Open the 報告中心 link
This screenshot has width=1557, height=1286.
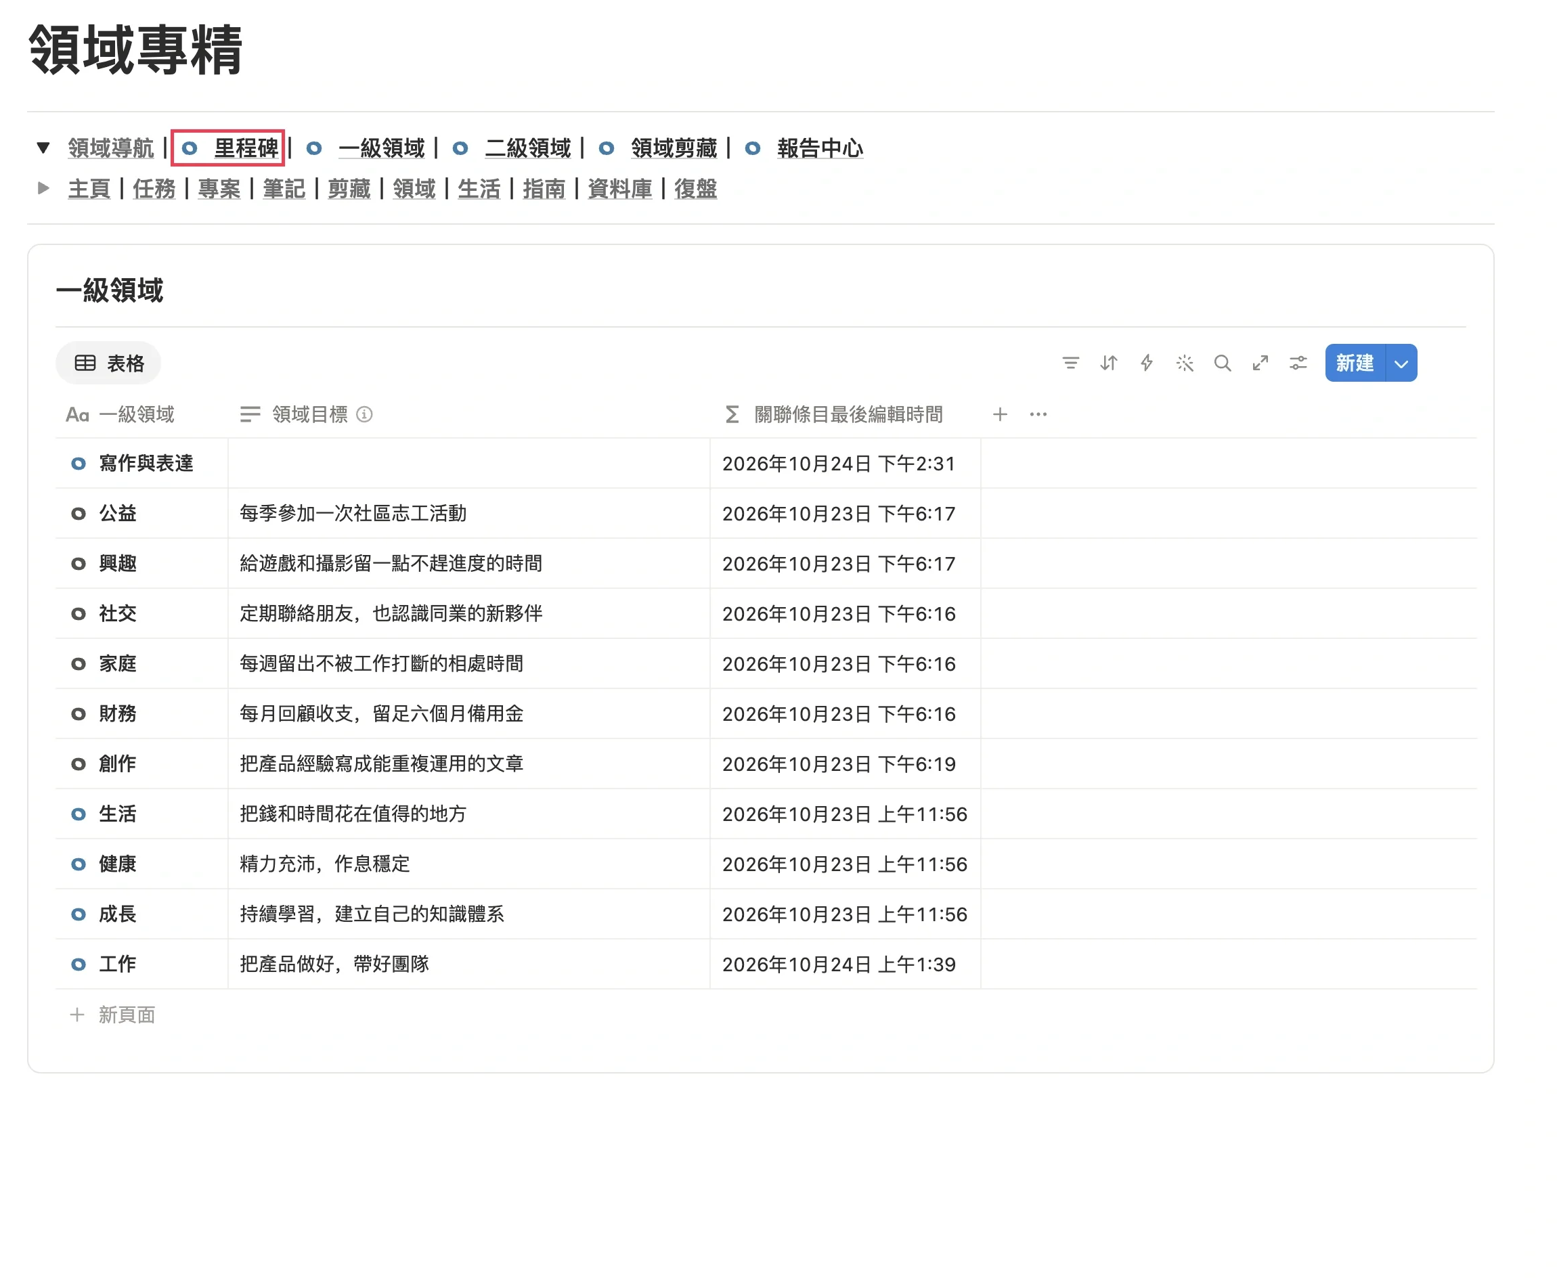820,148
